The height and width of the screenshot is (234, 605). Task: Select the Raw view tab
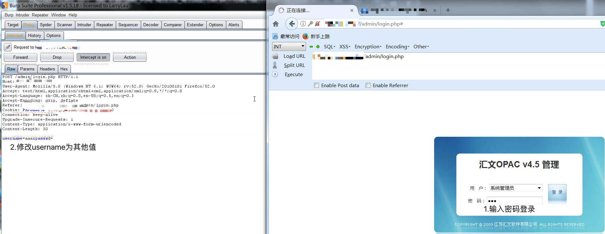coord(11,69)
